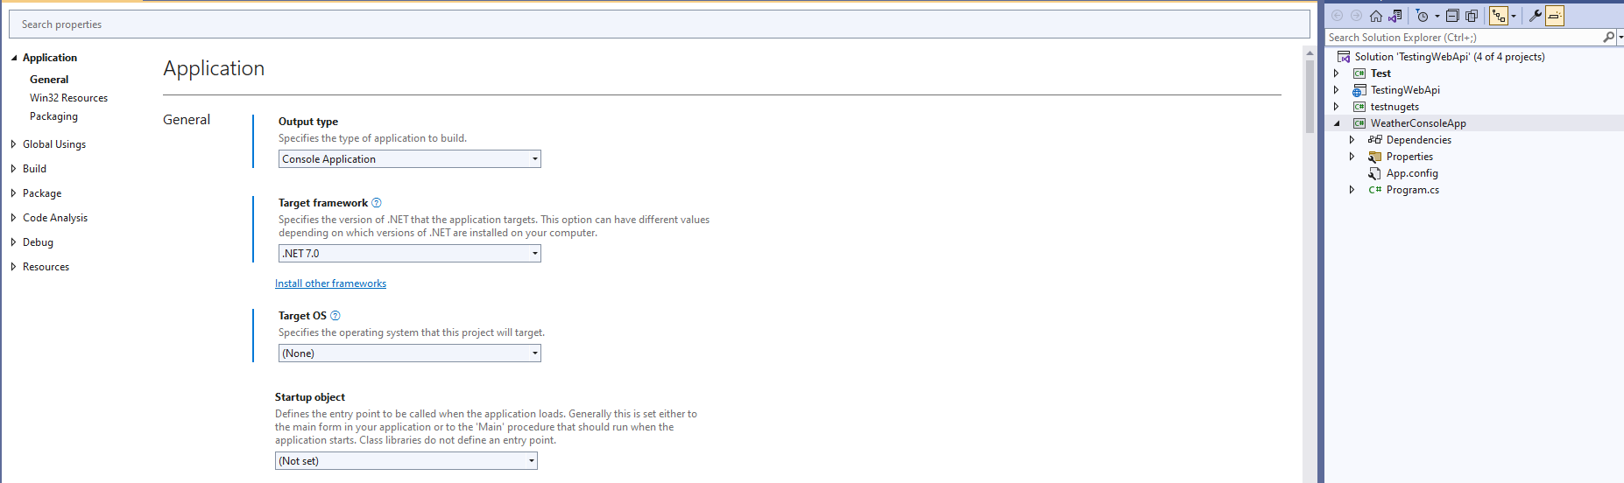This screenshot has height=483, width=1624.
Task: Open the Pending Changes Filter clock icon
Action: coord(1422,16)
